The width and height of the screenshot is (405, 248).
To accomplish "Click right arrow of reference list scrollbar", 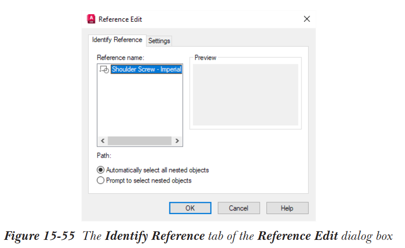I will tap(177, 141).
